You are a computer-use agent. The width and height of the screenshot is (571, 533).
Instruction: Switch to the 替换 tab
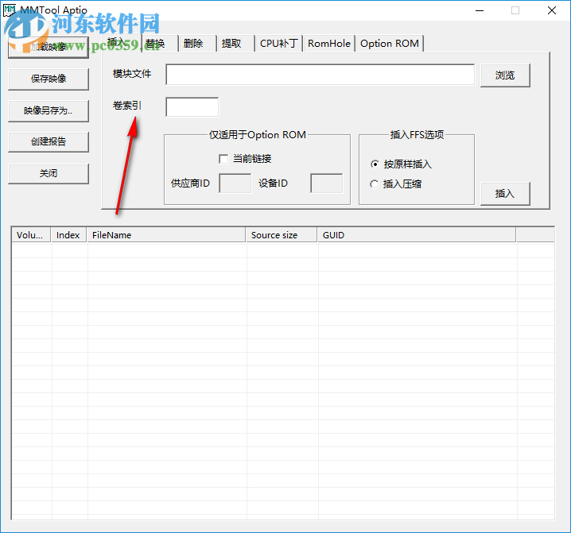coord(160,44)
